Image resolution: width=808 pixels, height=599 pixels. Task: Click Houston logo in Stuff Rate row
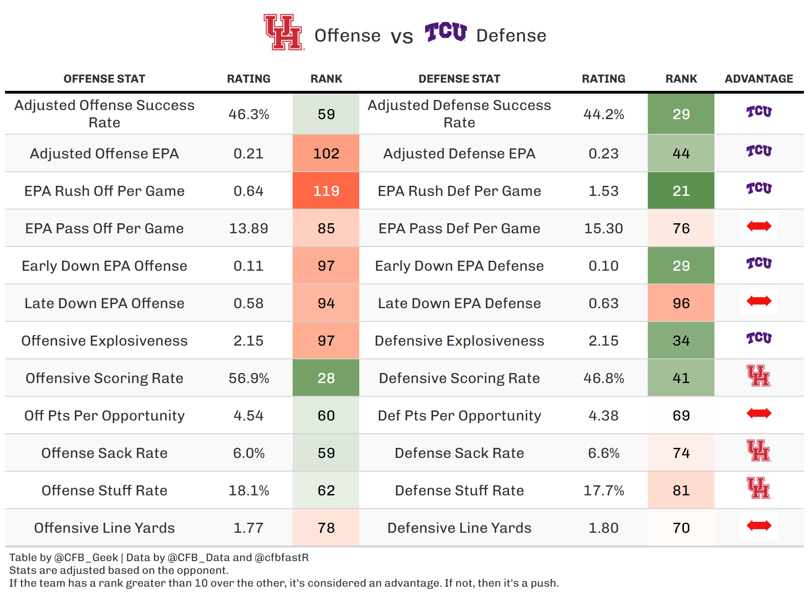[759, 488]
